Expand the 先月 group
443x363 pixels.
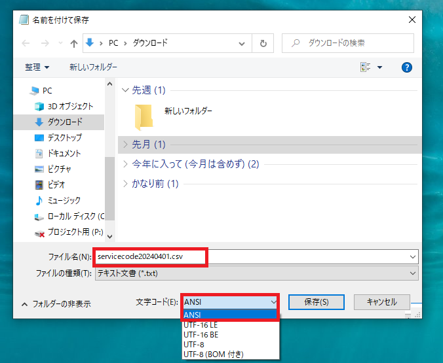coord(125,145)
